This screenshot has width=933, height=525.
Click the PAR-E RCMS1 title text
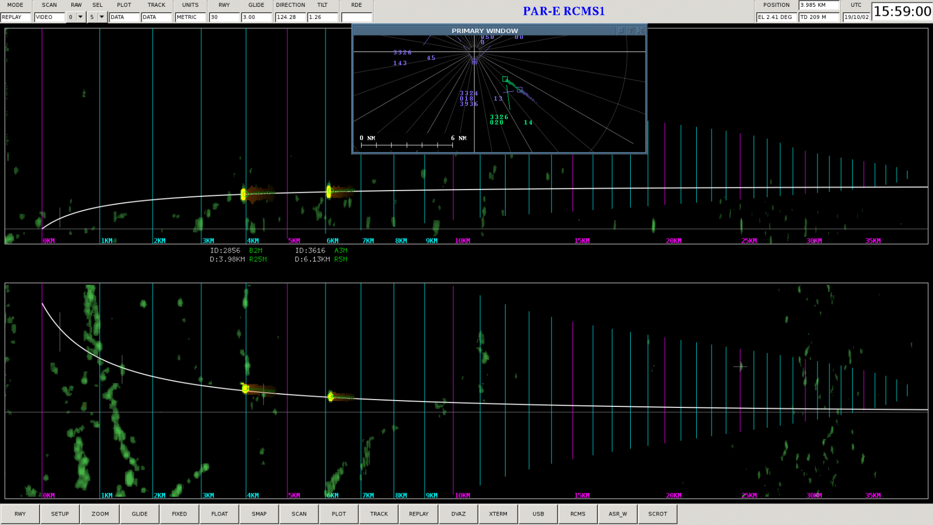click(x=564, y=11)
